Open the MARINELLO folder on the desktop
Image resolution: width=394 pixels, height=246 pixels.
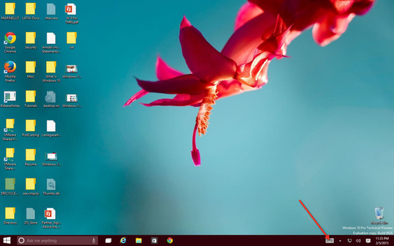click(x=10, y=11)
